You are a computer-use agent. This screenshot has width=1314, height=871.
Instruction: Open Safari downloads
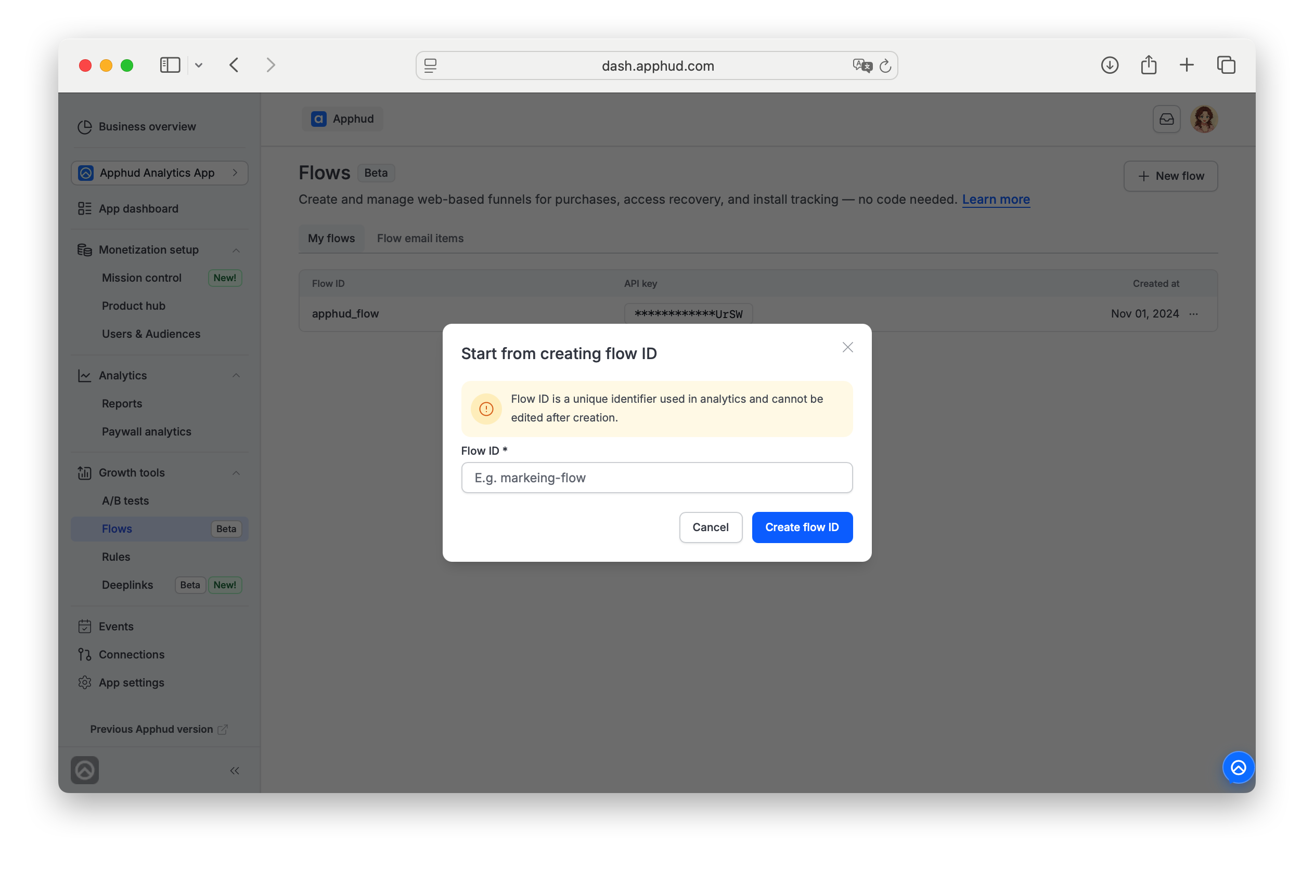(x=1110, y=65)
